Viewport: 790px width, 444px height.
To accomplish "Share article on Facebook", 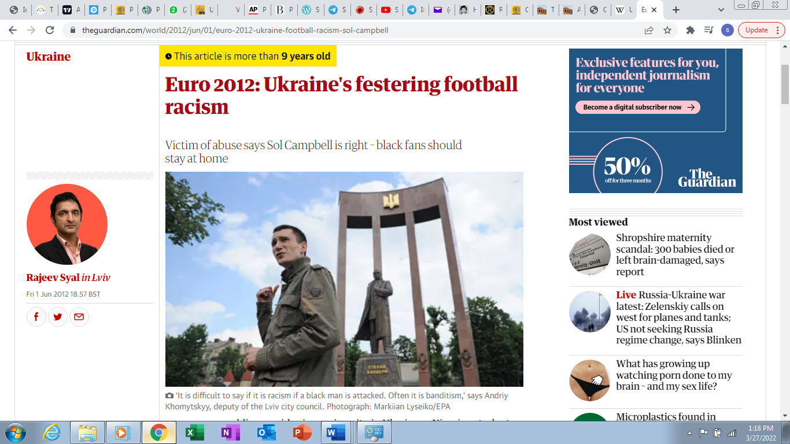I will pos(36,317).
